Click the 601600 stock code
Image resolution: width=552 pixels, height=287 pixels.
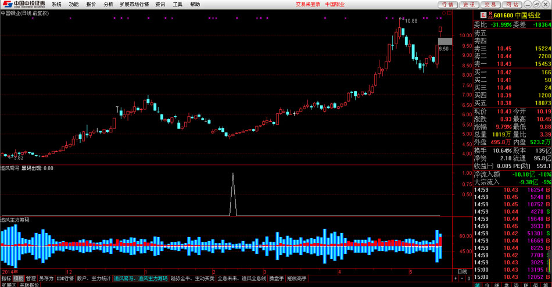coord(503,15)
